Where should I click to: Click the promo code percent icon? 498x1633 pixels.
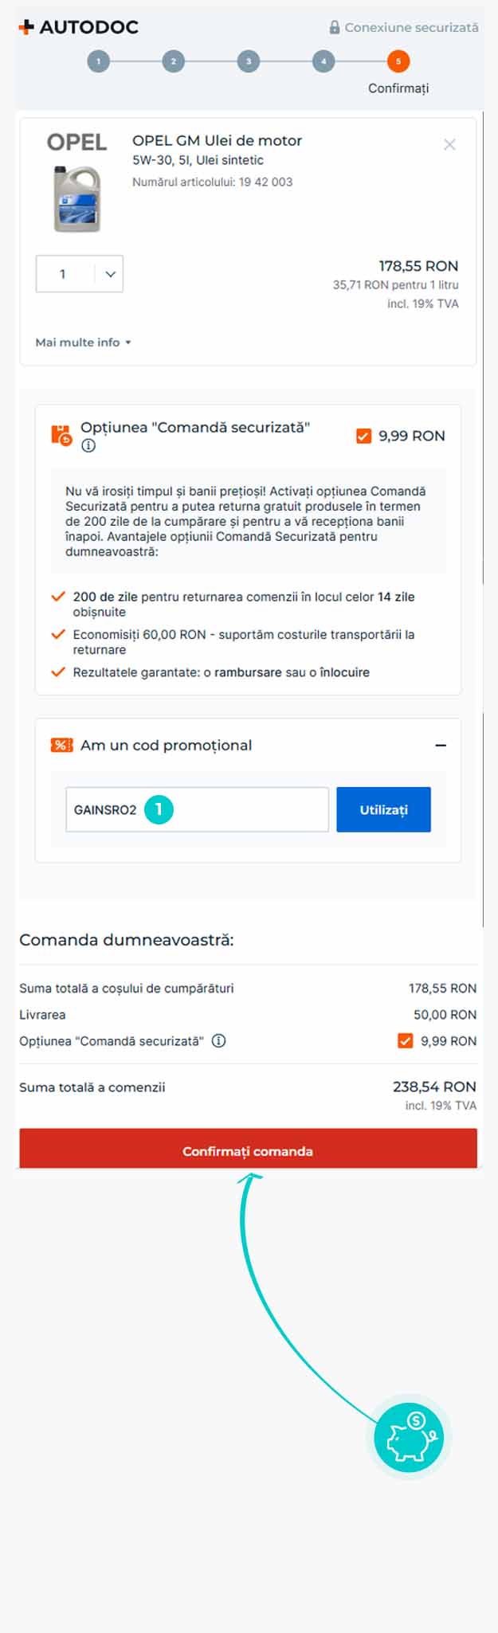coord(61,745)
